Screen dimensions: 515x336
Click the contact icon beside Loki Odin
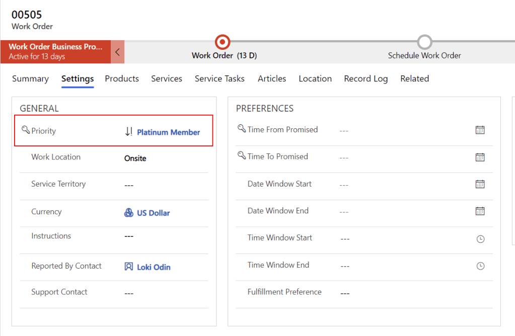click(129, 267)
